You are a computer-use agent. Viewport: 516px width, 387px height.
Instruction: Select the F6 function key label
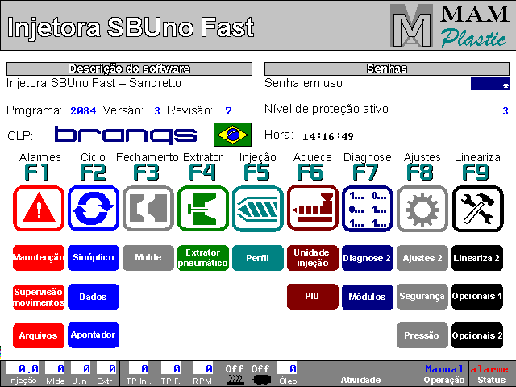point(310,173)
